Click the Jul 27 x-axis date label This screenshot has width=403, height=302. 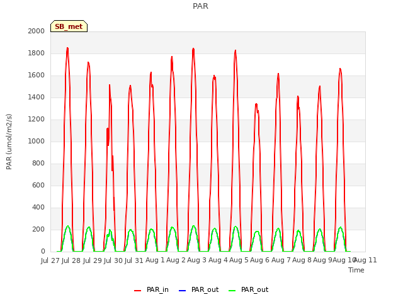50,260
